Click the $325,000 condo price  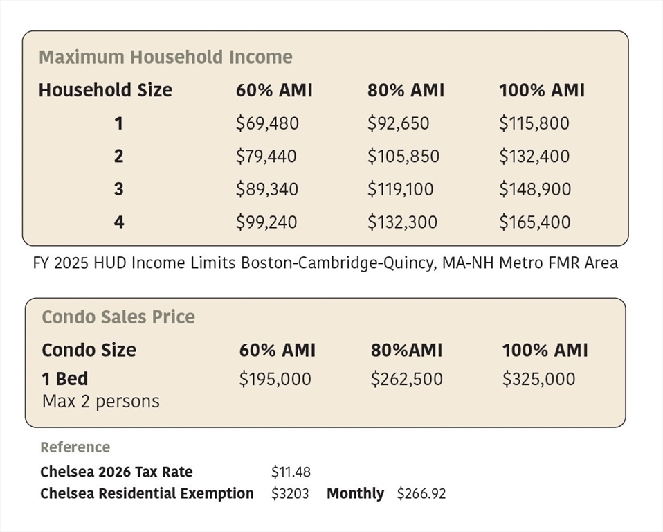pos(538,380)
